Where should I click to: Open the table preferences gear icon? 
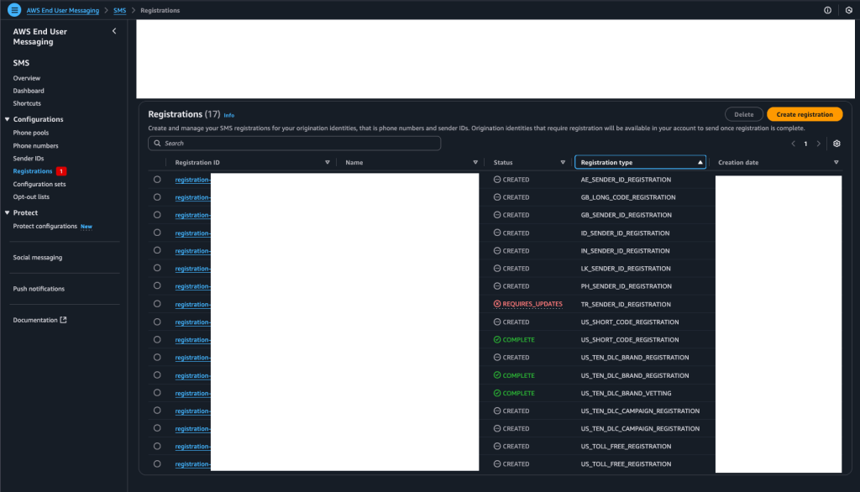pyautogui.click(x=836, y=144)
